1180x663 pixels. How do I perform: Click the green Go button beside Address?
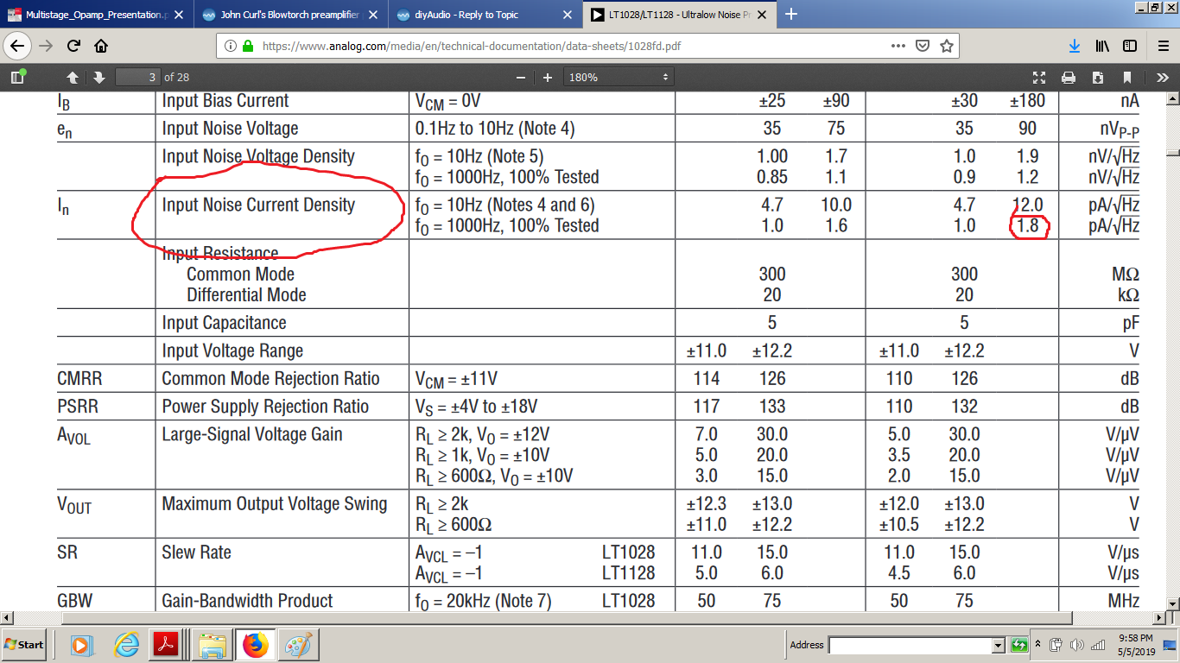(1019, 645)
